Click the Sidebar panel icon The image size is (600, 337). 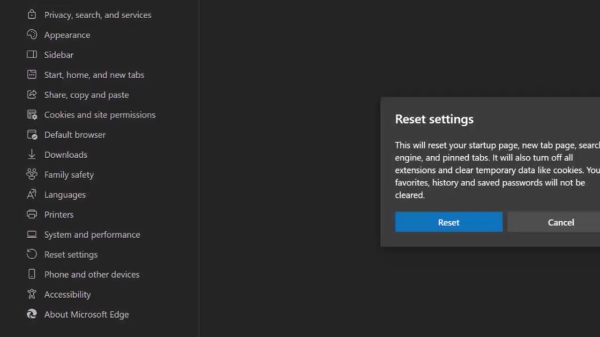32,55
